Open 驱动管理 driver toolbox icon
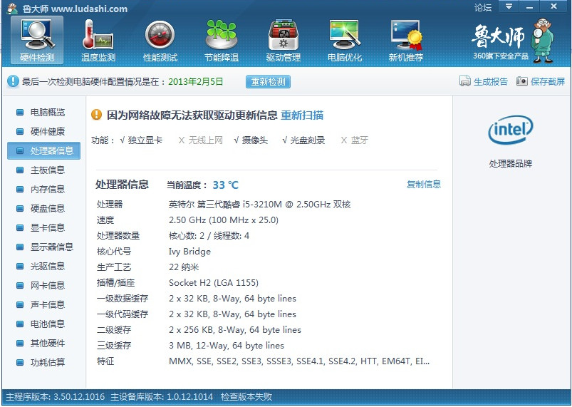Image resolution: width=572 pixels, height=407 pixels. point(283,40)
